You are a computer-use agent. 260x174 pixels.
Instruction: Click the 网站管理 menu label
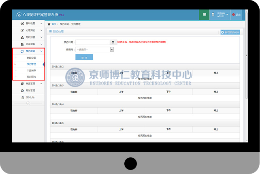pyautogui.click(x=30, y=91)
